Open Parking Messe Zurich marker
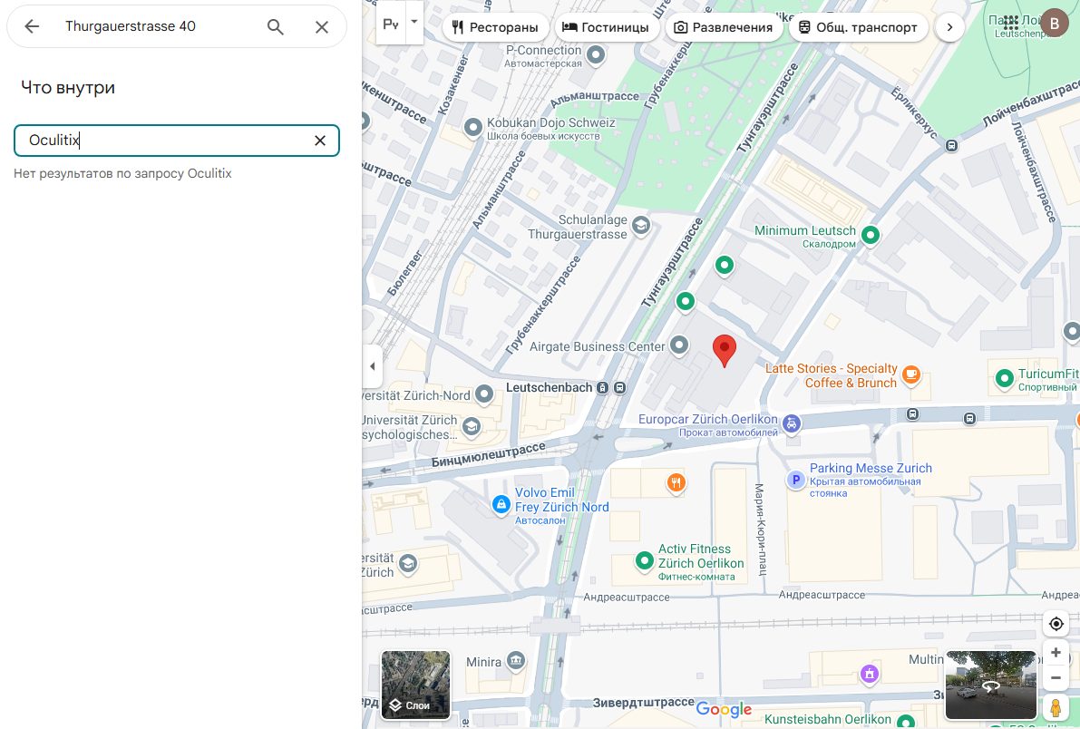The width and height of the screenshot is (1080, 729). (x=795, y=480)
